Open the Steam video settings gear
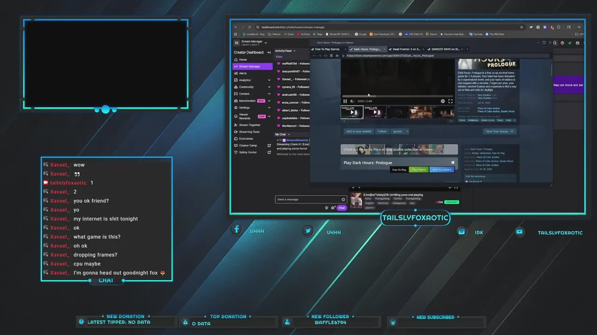 [443, 101]
